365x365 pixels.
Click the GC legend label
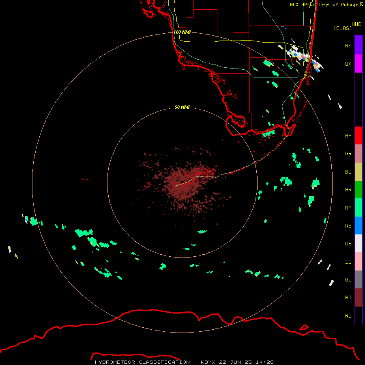(348, 280)
